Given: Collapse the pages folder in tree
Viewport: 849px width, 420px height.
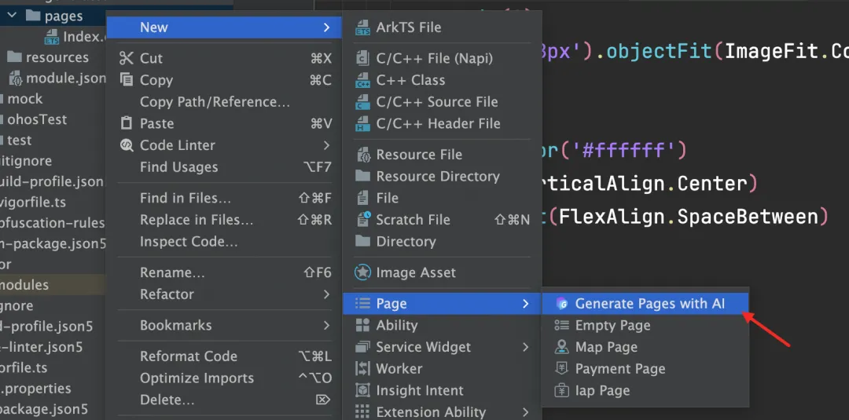Looking at the screenshot, I should (12, 16).
